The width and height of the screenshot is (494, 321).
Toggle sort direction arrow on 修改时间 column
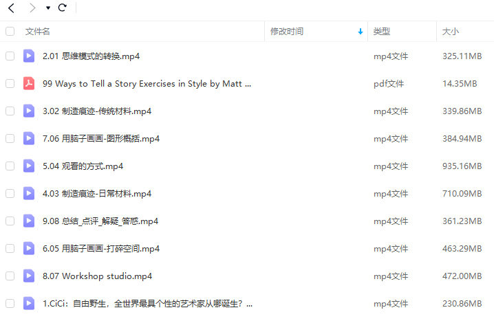(361, 32)
